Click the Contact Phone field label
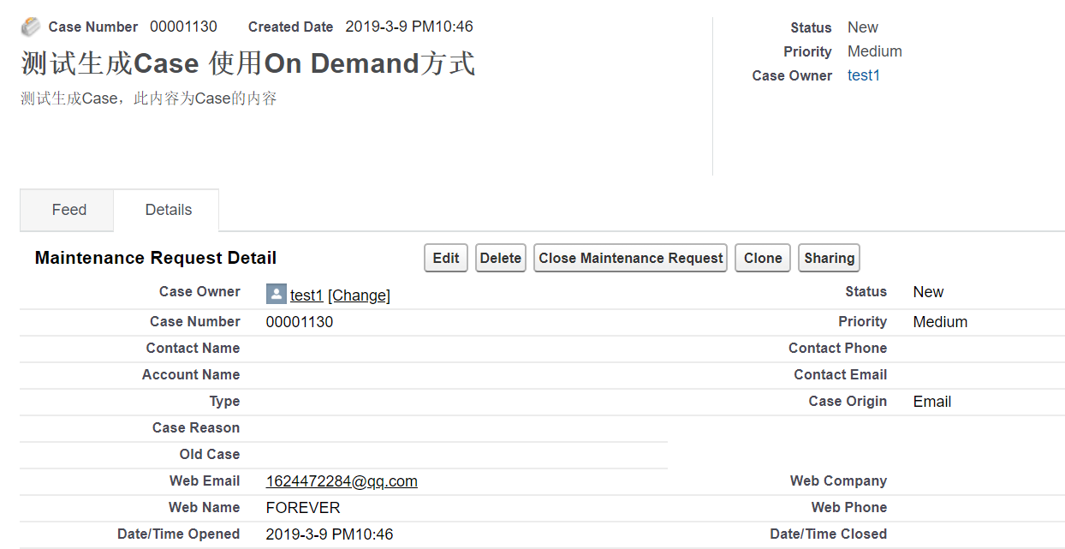Screen dimensions: 1065x549 pyautogui.click(x=837, y=348)
